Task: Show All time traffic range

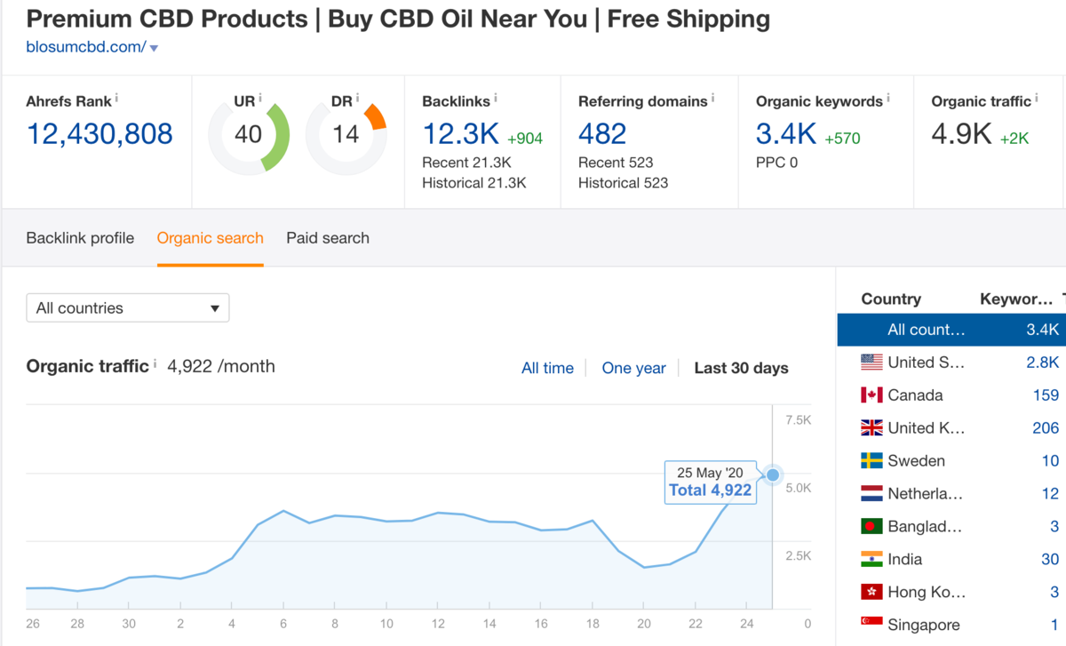Action: [x=547, y=368]
